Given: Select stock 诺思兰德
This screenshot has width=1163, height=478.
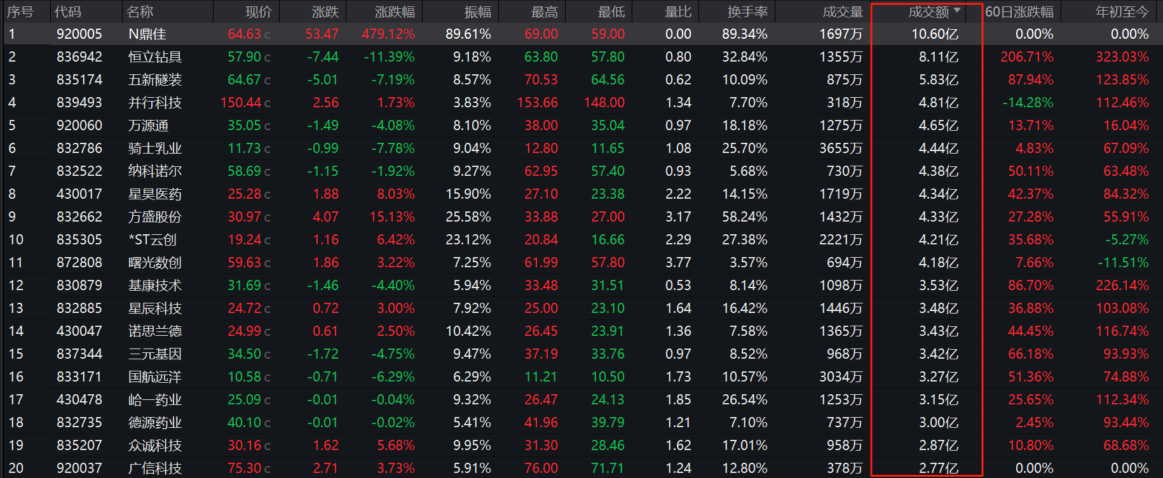Looking at the screenshot, I should [155, 331].
